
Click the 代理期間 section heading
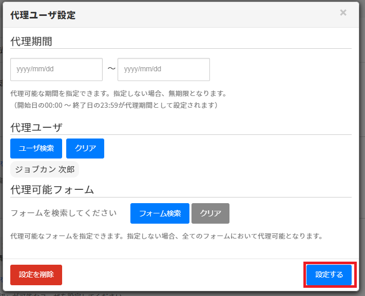tap(31, 42)
